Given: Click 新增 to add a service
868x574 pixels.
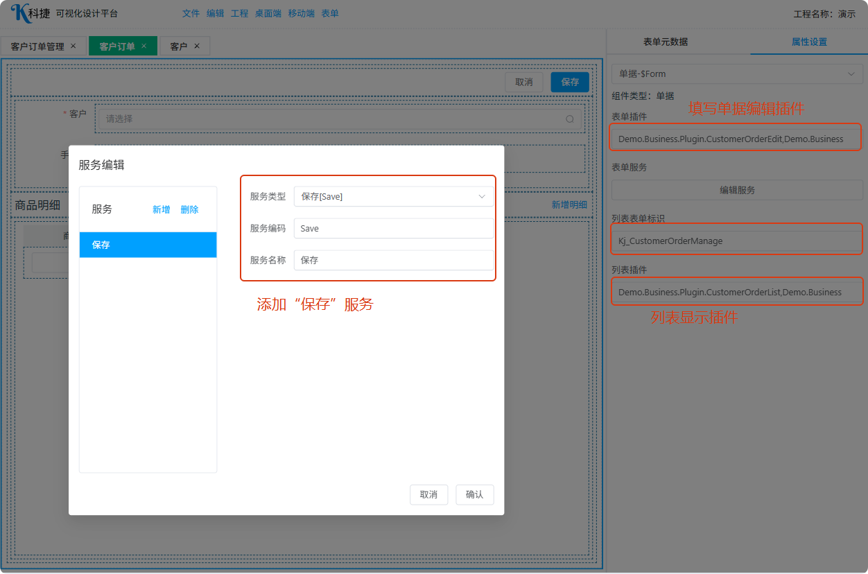Looking at the screenshot, I should point(162,209).
